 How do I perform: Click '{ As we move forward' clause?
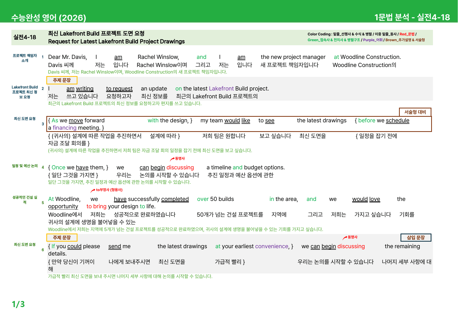[76, 121]
